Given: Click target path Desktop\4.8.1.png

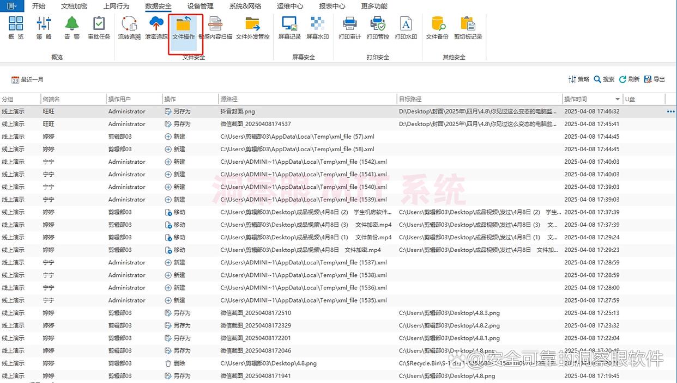Looking at the screenshot, I should coord(449,338).
